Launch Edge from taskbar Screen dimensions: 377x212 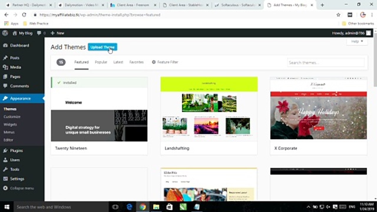129,207
